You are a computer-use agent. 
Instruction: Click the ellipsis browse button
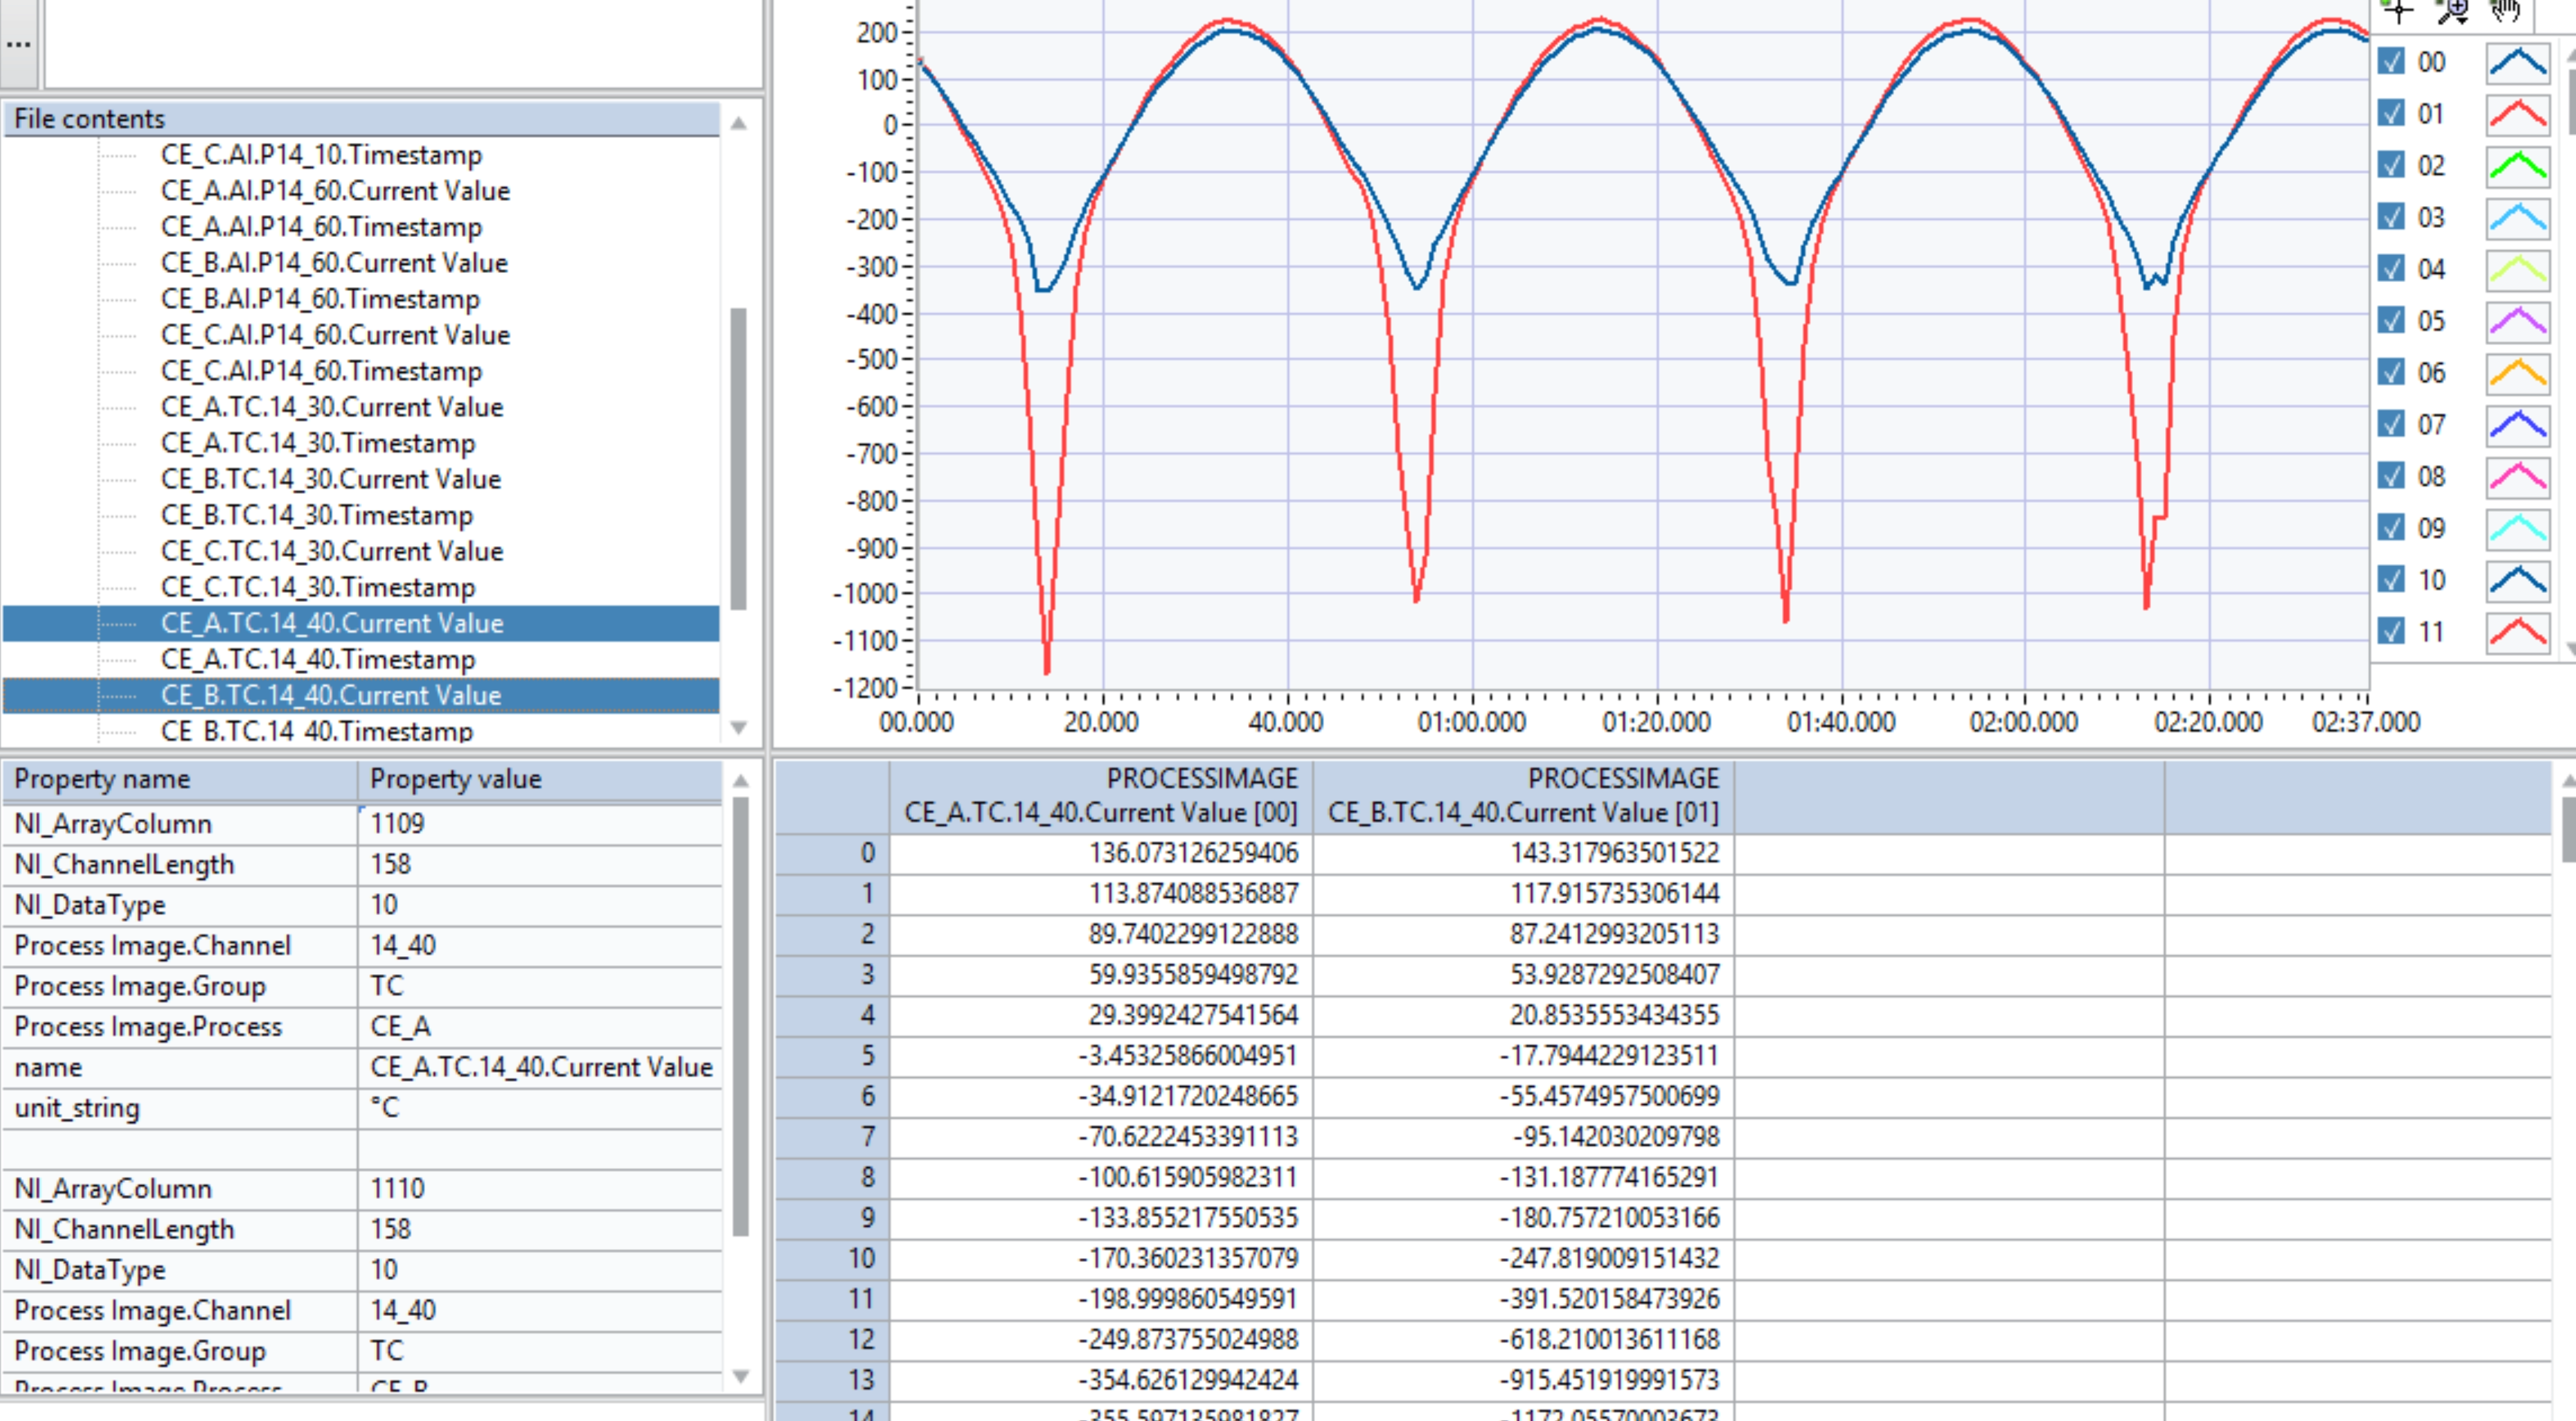click(18, 44)
